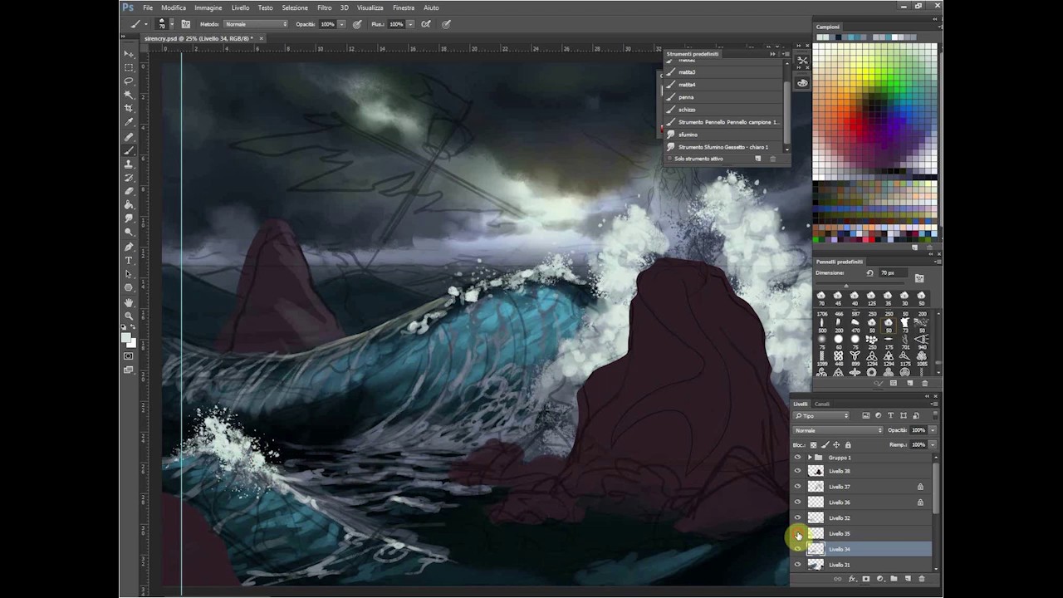This screenshot has height=598, width=1063.
Task: Open the Modifica menu
Action: [x=174, y=7]
